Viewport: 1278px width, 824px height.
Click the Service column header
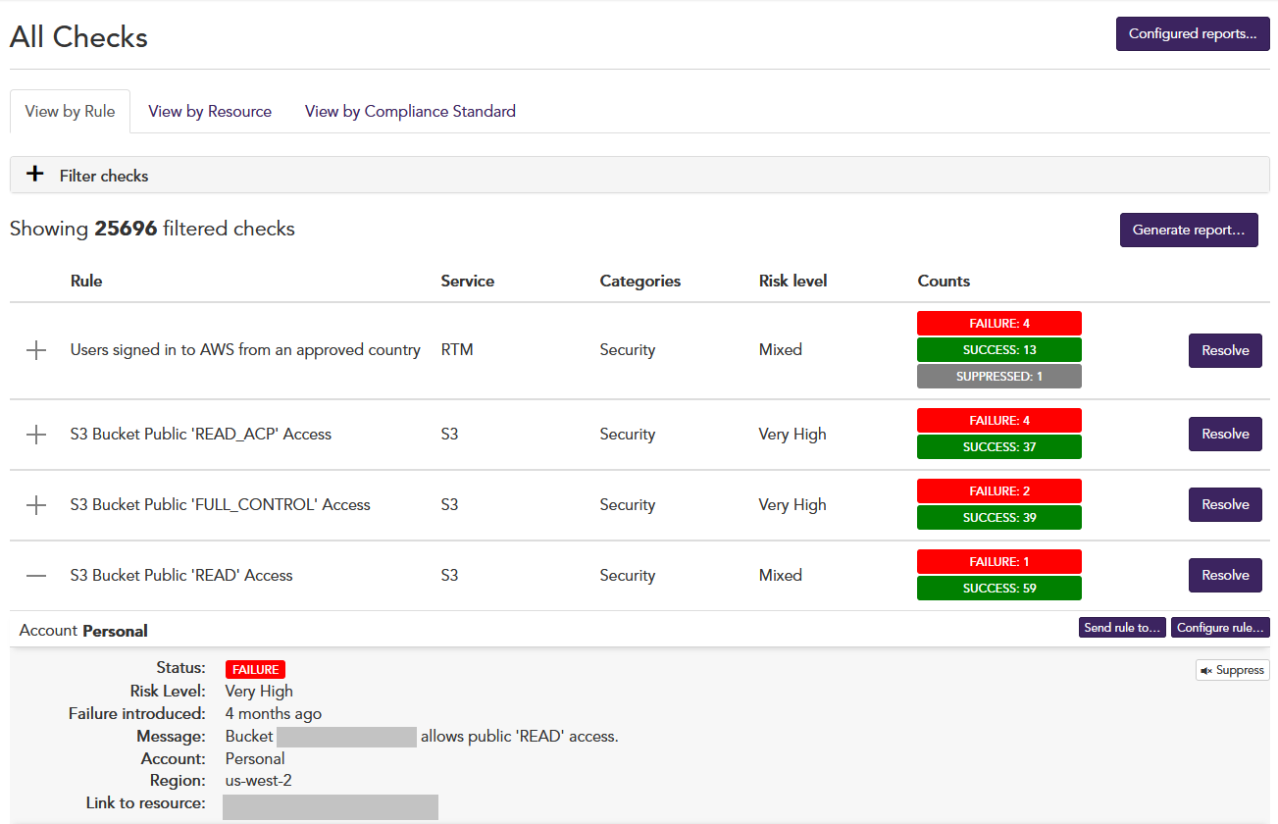pos(468,281)
